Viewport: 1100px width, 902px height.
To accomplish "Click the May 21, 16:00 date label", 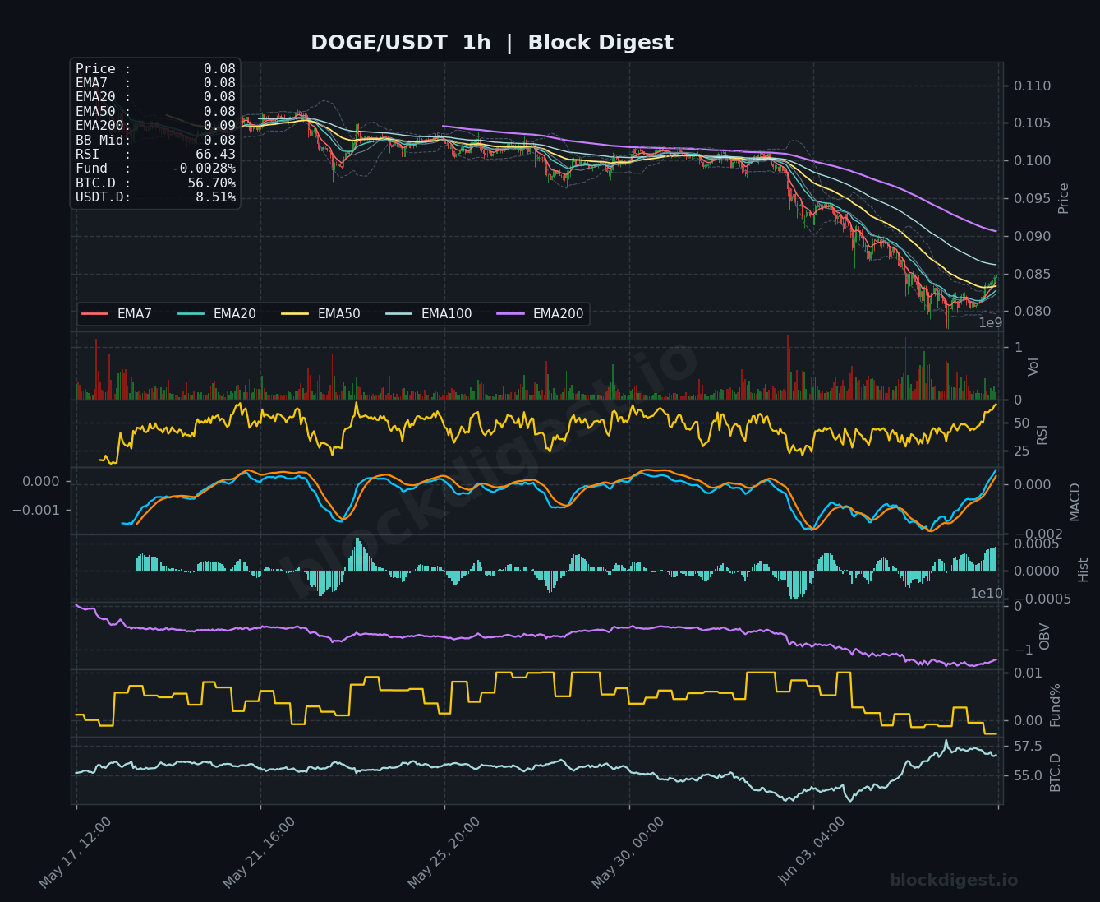I will click(259, 853).
